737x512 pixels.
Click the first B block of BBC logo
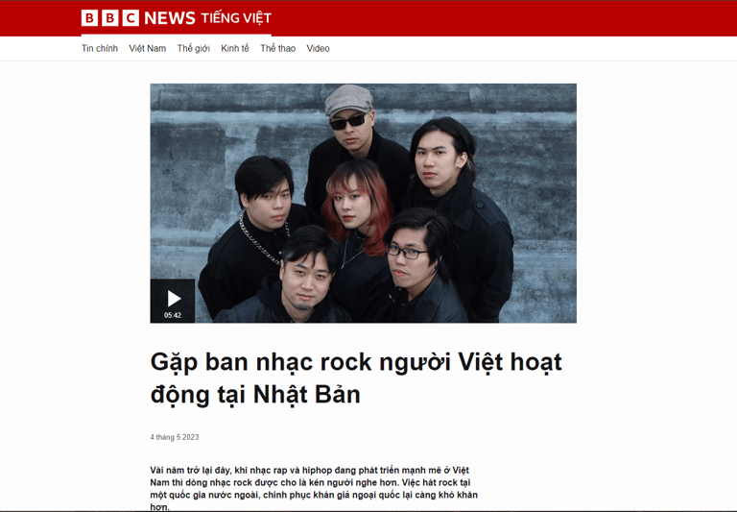(89, 18)
